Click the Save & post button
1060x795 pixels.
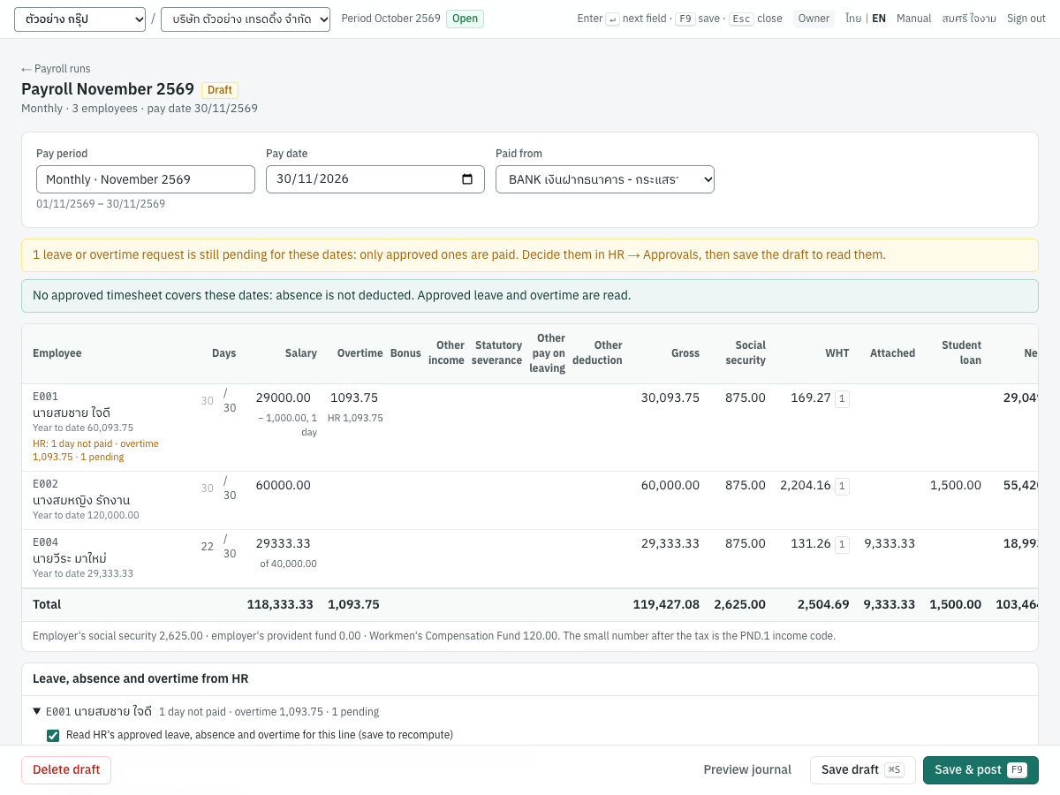[x=980, y=770]
